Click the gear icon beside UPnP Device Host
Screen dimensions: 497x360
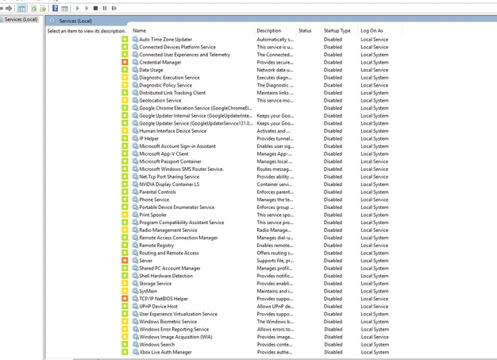135,307
